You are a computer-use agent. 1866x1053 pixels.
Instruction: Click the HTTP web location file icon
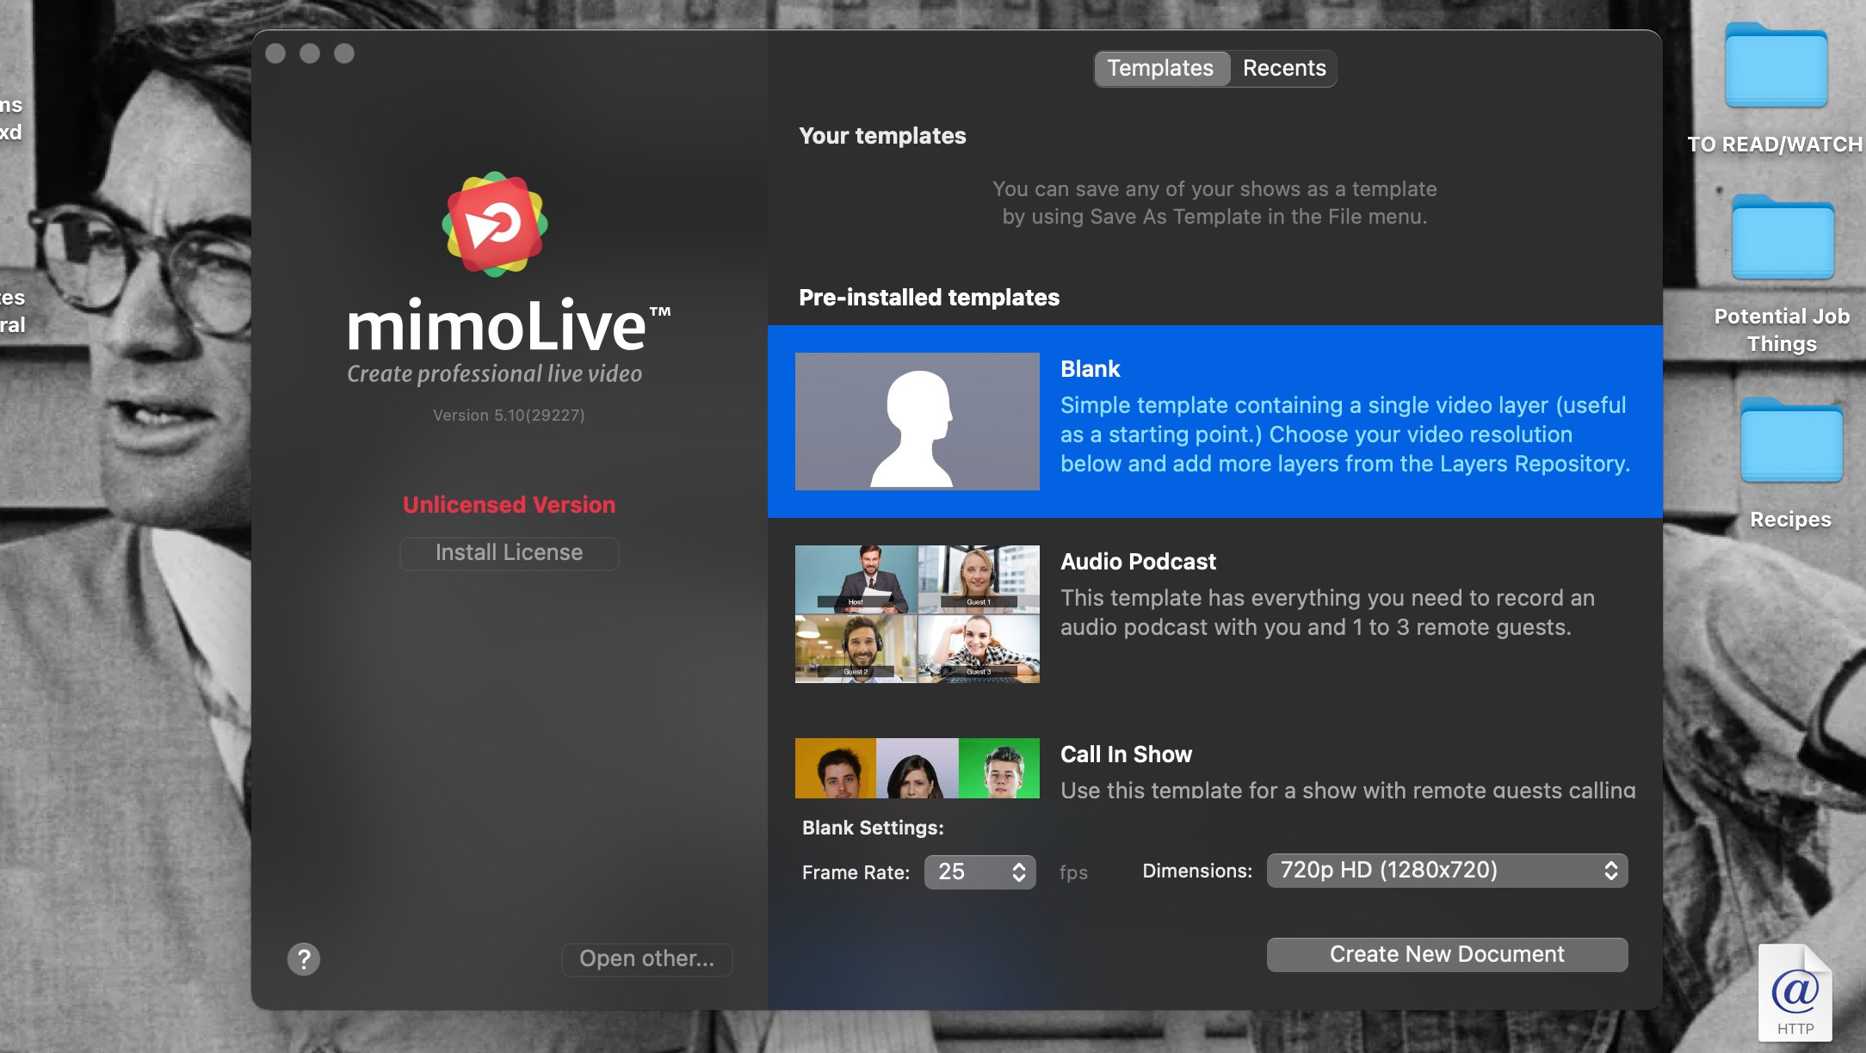[1795, 992]
